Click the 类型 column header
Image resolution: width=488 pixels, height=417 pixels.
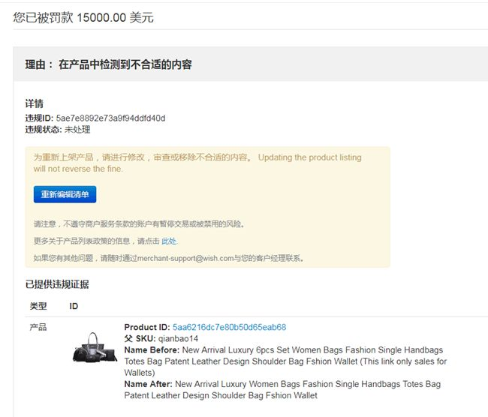38,306
